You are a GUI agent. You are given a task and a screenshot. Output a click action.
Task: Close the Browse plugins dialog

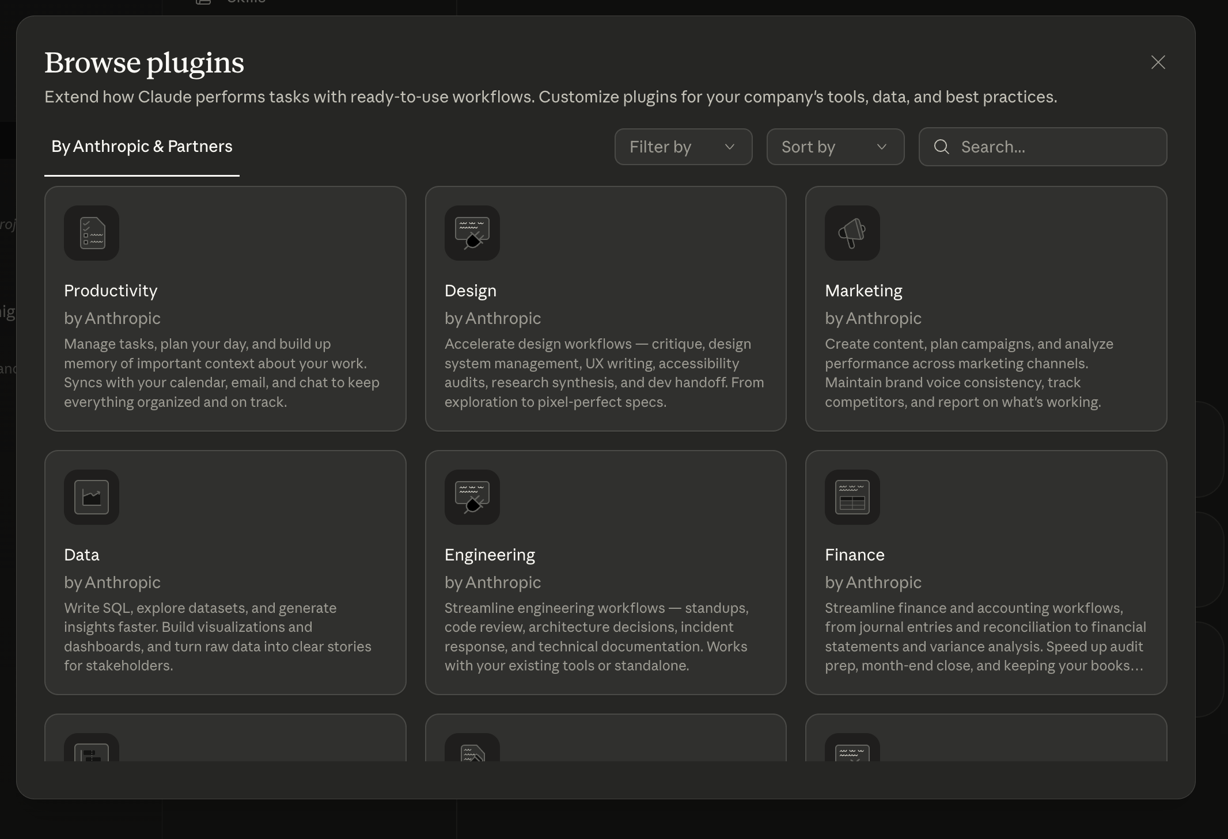click(x=1158, y=62)
